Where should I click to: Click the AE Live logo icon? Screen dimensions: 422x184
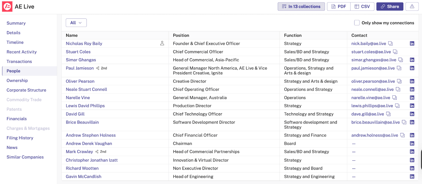(7, 7)
